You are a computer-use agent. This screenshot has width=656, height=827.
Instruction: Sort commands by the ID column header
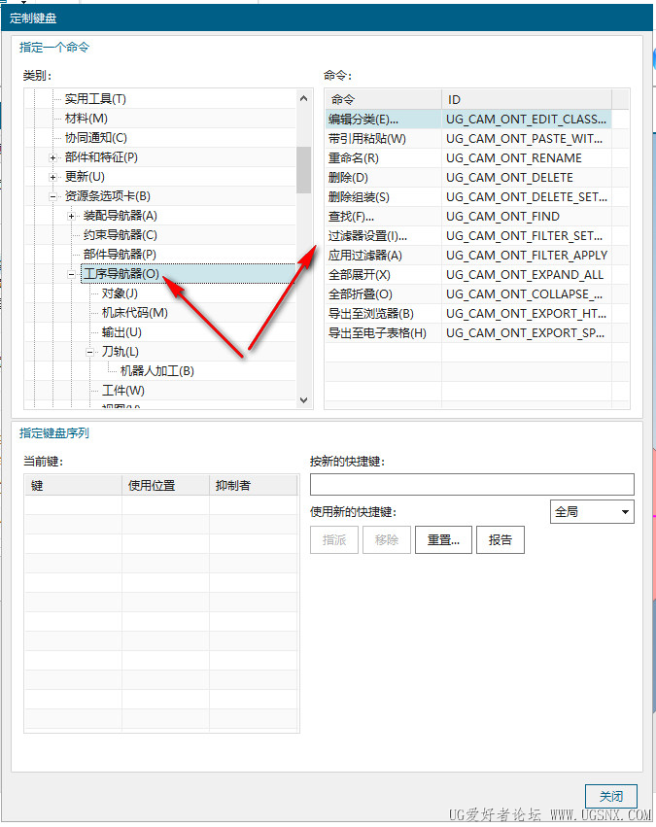point(527,100)
